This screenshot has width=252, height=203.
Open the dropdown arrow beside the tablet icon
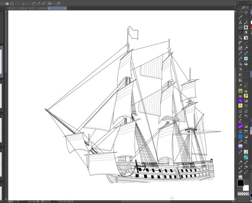[53, 3]
